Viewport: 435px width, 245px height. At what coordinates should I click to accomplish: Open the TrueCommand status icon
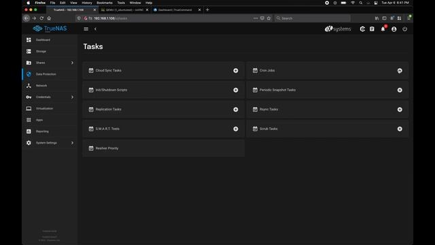[362, 29]
